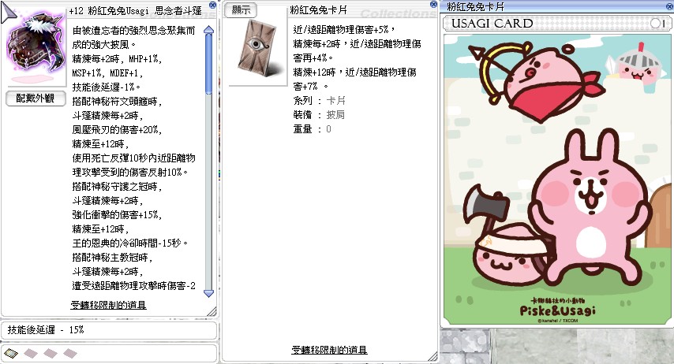Image resolution: width=674 pixels, height=364 pixels.
Task: Click the +12 粉紅兔兔Usagi 思念者斗篷 title
Action: tap(136, 11)
